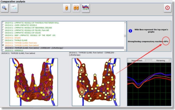Click the red power exit icon
Viewport: 175px width, 110px height.
(x=167, y=8)
